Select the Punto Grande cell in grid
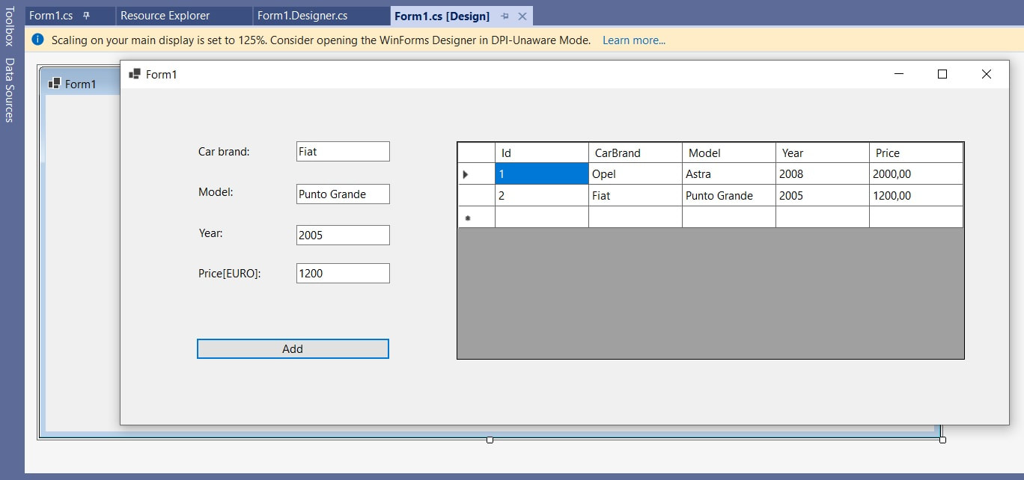The height and width of the screenshot is (480, 1024). coord(729,196)
